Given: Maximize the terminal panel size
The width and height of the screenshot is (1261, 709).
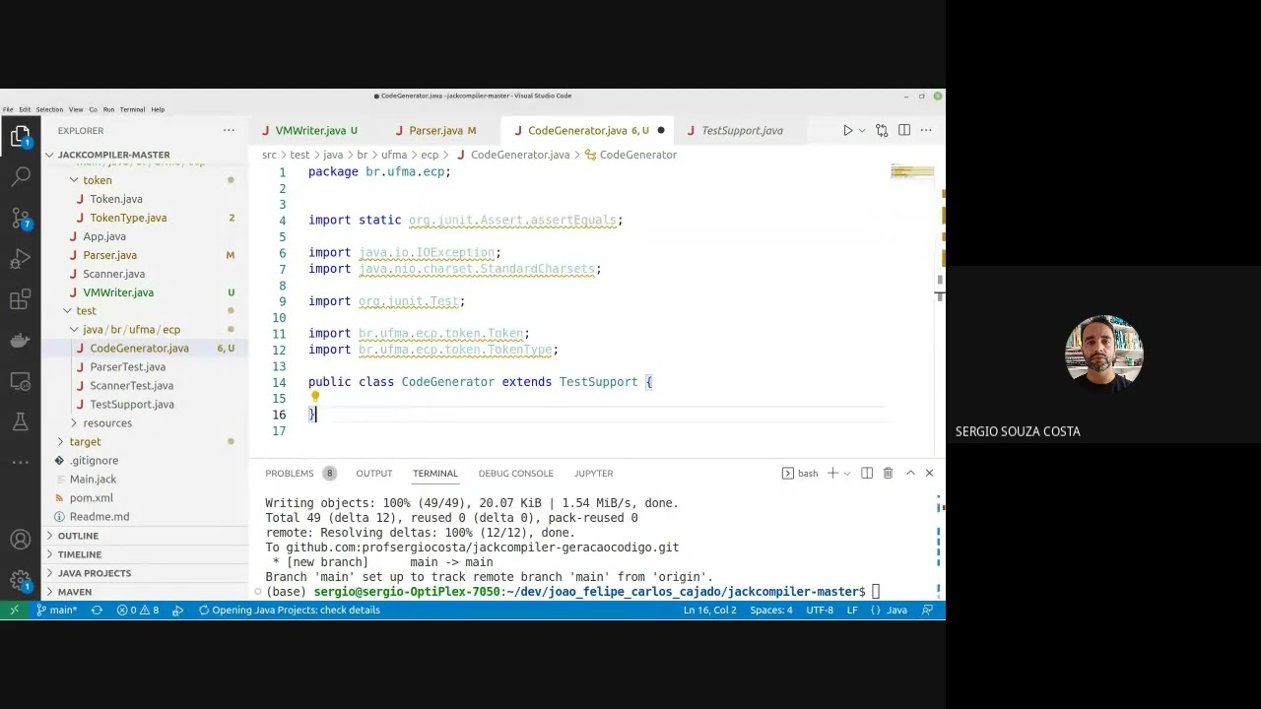Looking at the screenshot, I should [x=910, y=473].
